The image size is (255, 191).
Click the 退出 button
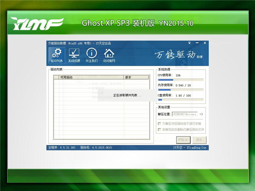pyautogui.click(x=199, y=140)
